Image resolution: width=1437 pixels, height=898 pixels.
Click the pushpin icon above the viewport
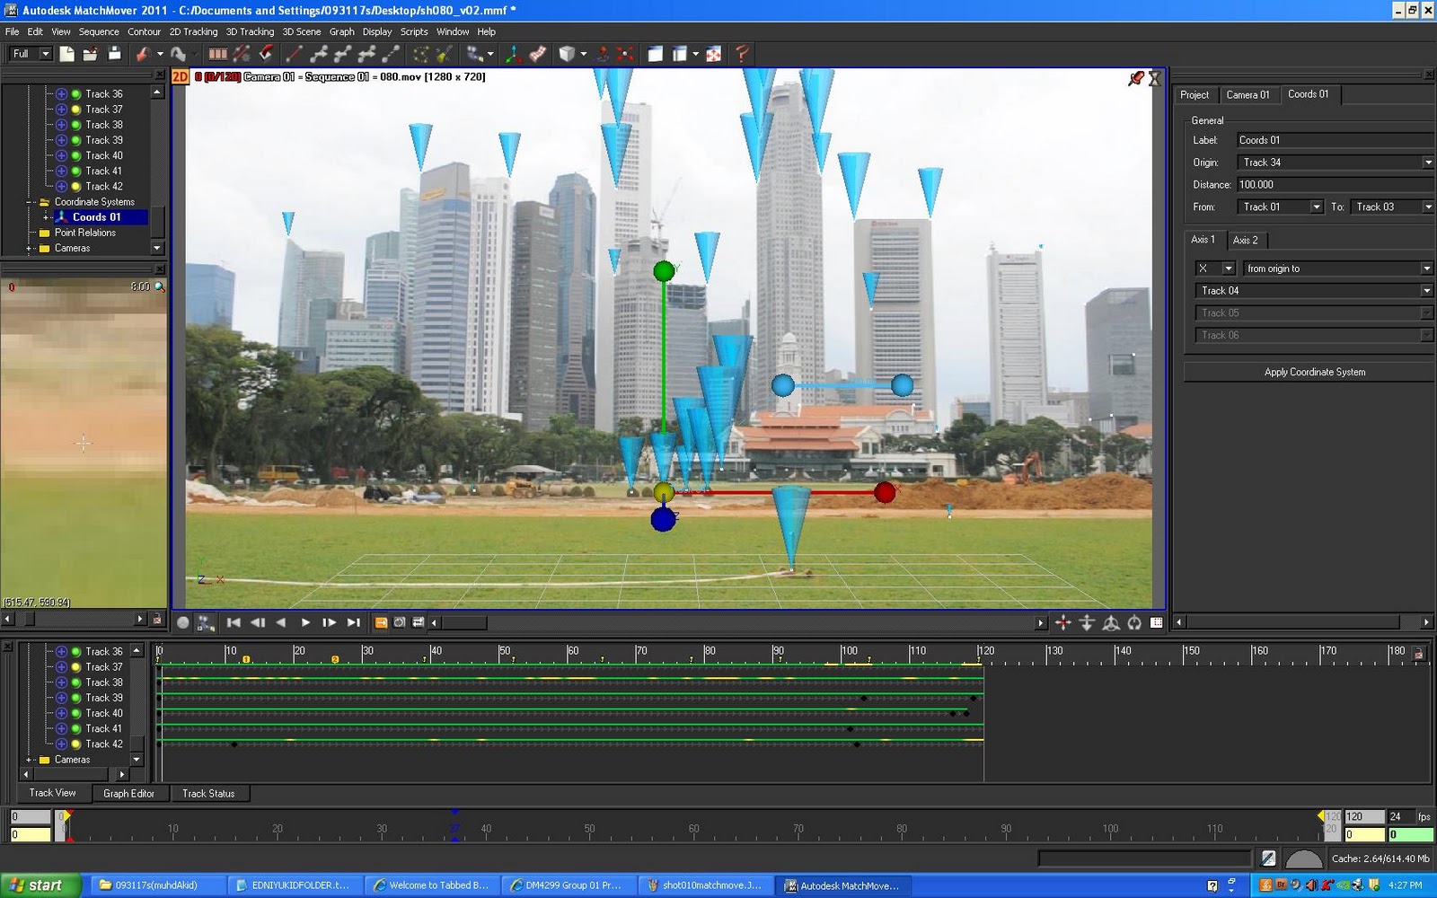click(x=1134, y=78)
